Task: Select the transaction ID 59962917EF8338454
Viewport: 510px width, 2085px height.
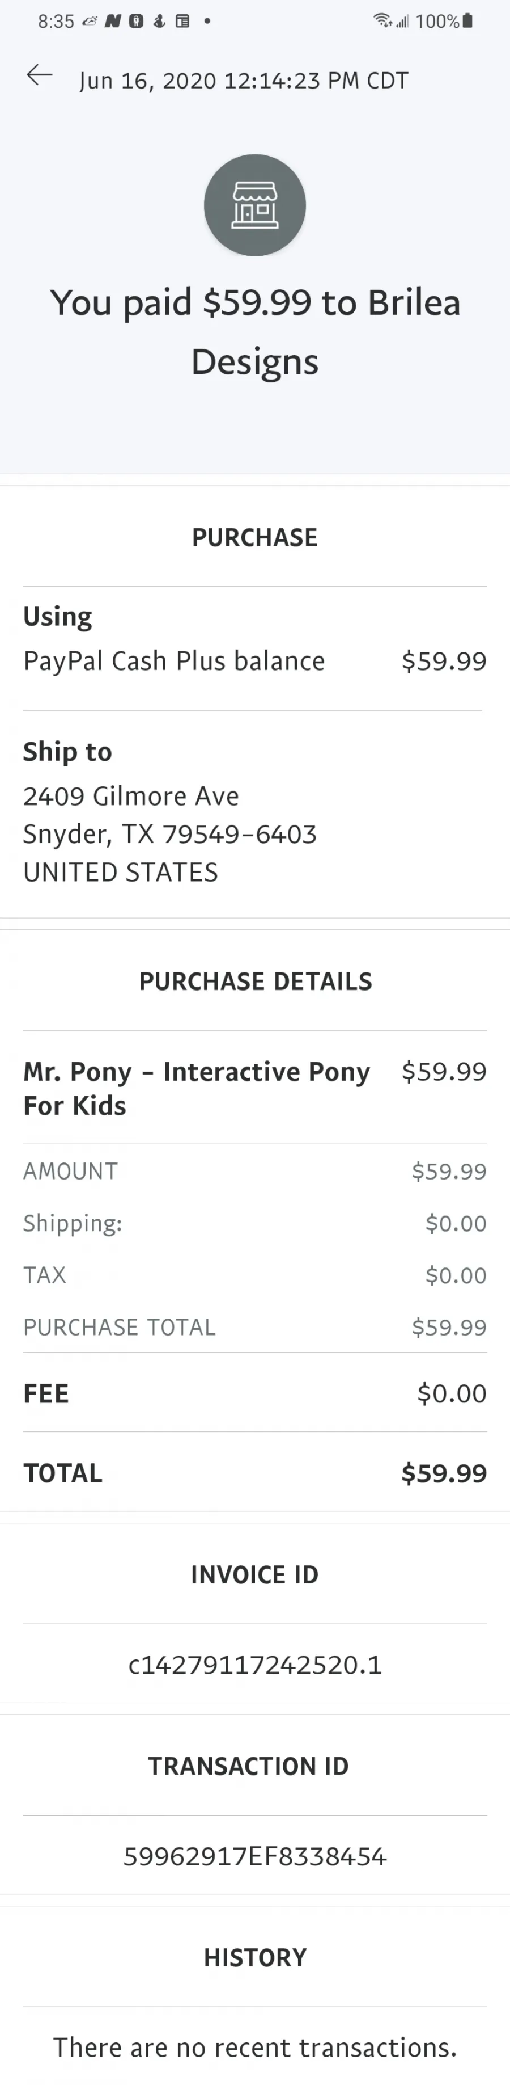Action: point(254,1856)
